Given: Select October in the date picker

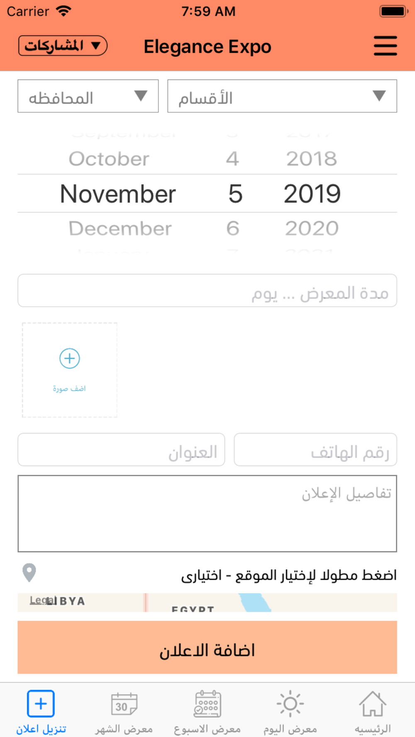Looking at the screenshot, I should pos(109,159).
